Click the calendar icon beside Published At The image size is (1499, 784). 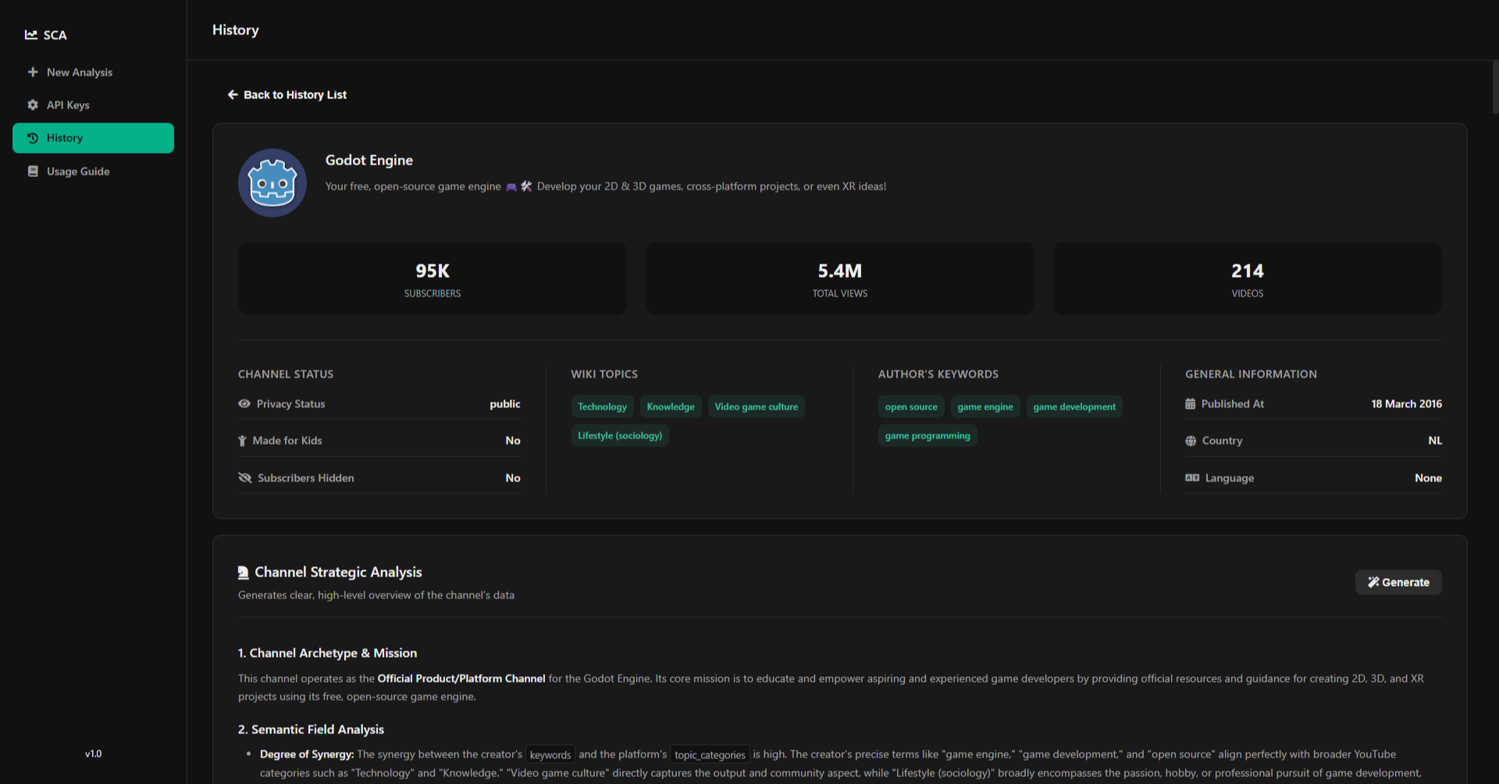coord(1190,403)
